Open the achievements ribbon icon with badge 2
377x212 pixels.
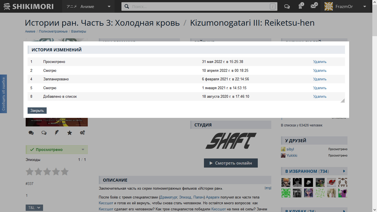pos(300,7)
